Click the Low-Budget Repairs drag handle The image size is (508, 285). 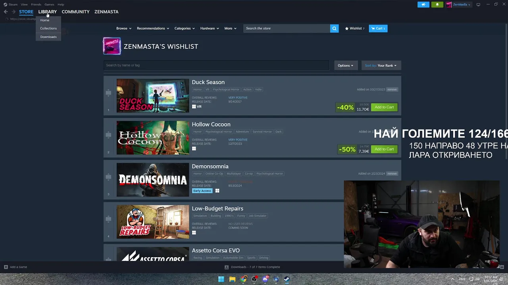(x=108, y=219)
